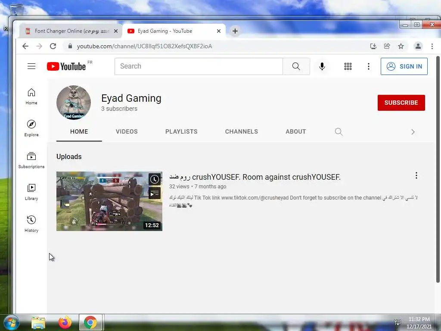Click the browser forward arrow

click(x=39, y=46)
